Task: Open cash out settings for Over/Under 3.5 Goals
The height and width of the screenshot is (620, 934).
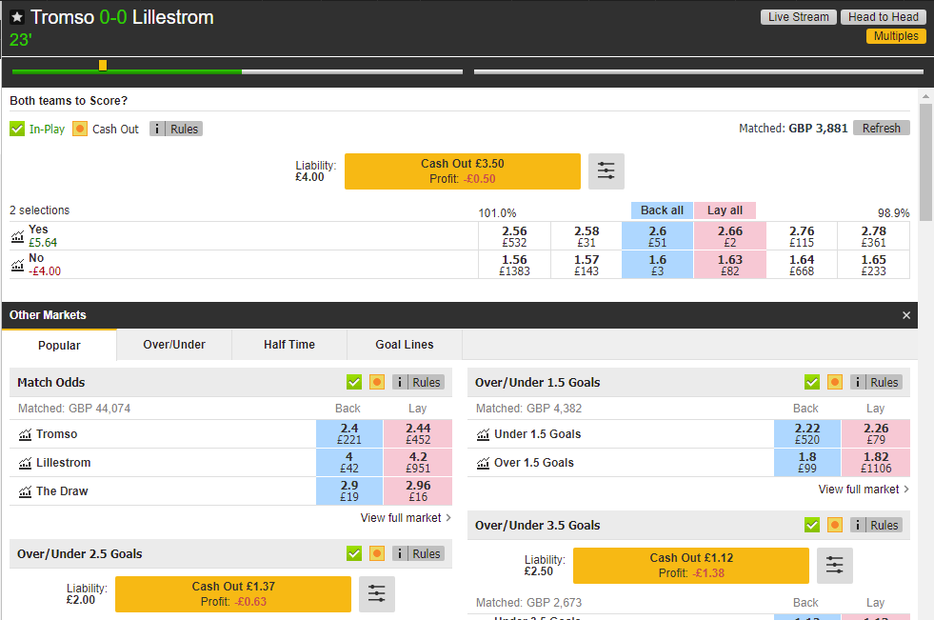Action: (835, 565)
